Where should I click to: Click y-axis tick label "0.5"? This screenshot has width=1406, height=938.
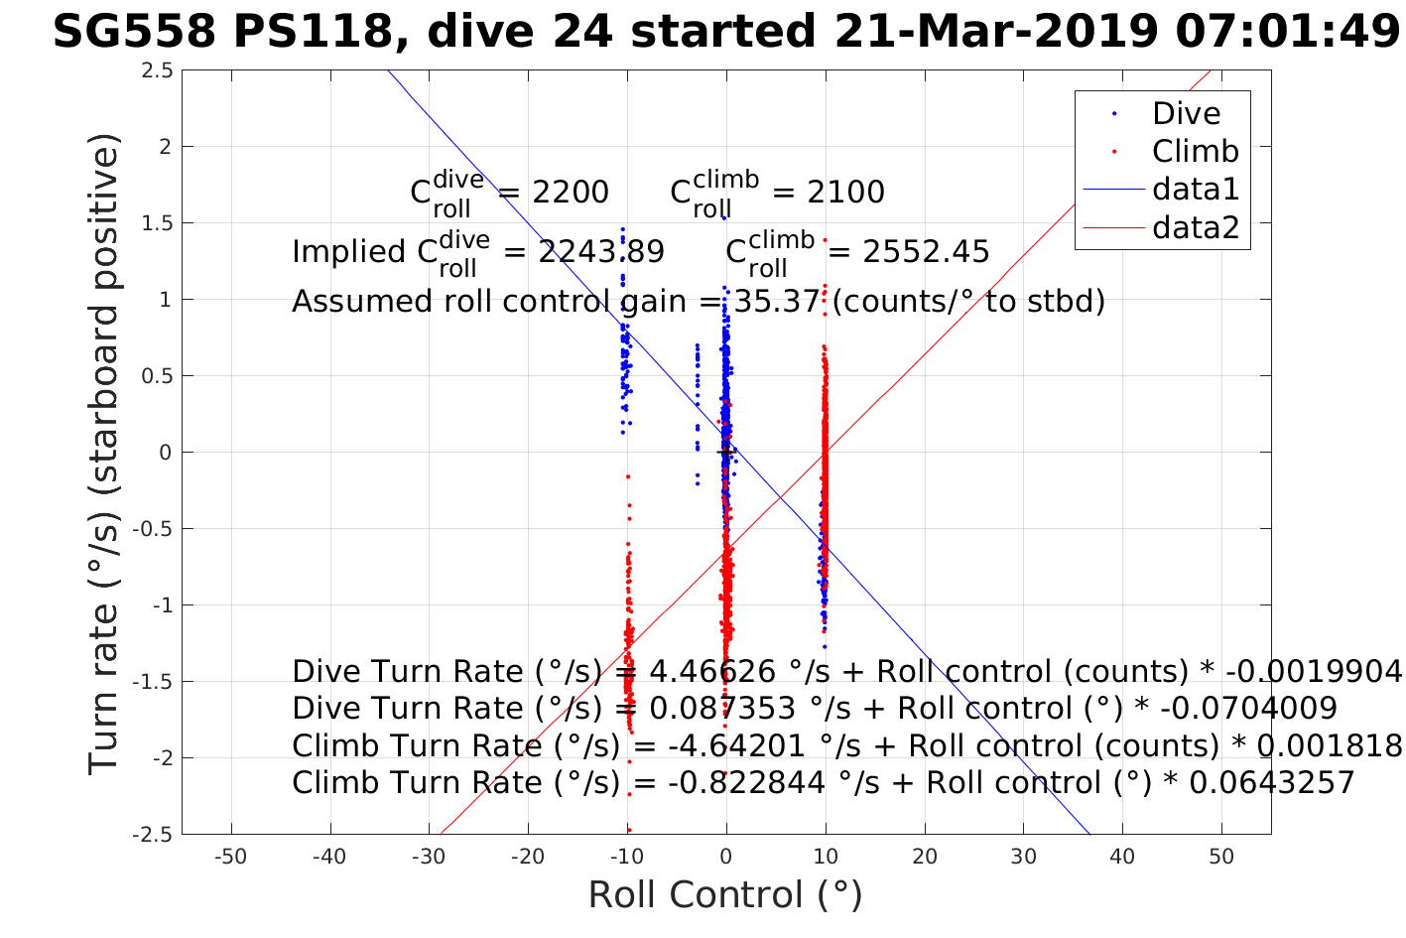pyautogui.click(x=157, y=376)
